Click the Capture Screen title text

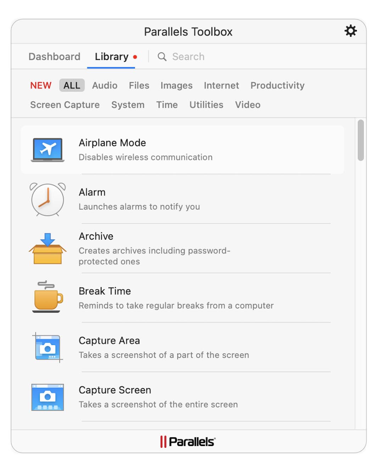[x=115, y=390]
